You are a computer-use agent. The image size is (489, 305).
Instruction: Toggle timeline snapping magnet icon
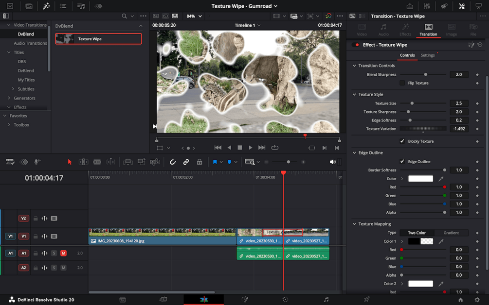tap(173, 162)
